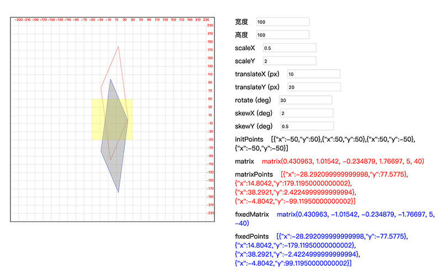Click the 宽度 input field
442x279 pixels.
pyautogui.click(x=282, y=22)
